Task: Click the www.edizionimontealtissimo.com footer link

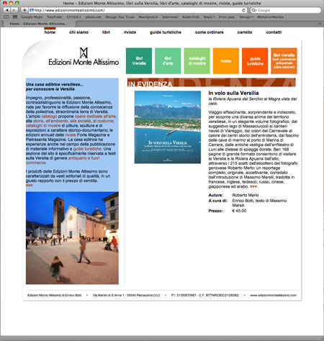Action: click(273, 295)
